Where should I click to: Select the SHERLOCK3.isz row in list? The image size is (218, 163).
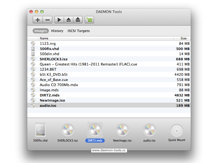pos(109,59)
